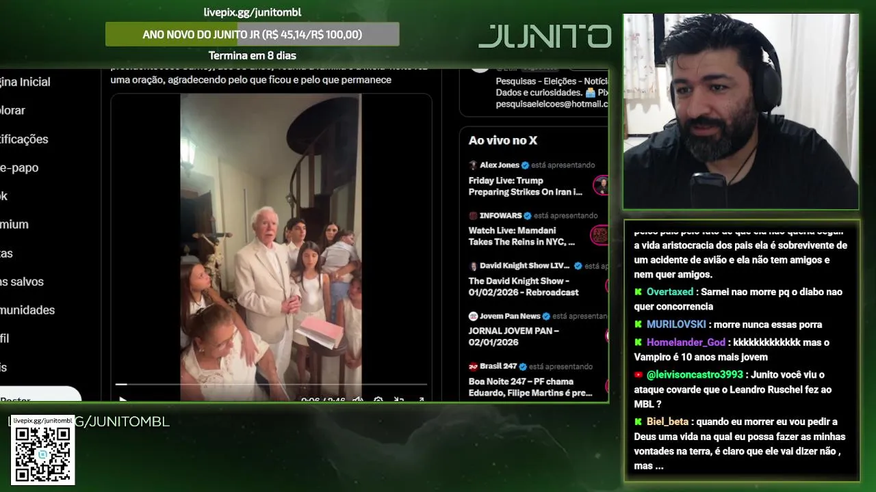Click the Biel_beta username in chat
Viewport: 876px width, 492px height.
click(x=668, y=422)
